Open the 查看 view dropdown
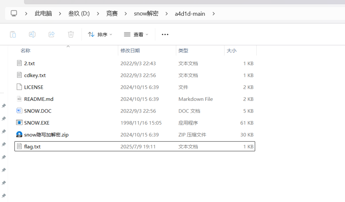The height and width of the screenshot is (202, 345). pyautogui.click(x=136, y=34)
